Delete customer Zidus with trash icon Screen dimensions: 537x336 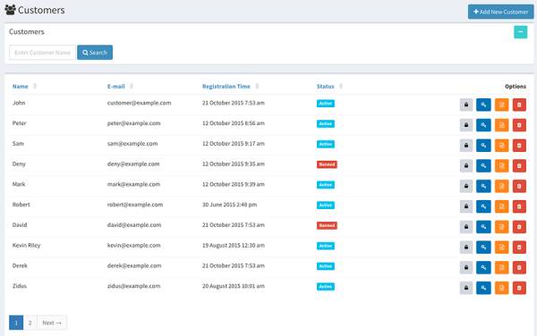tap(519, 288)
